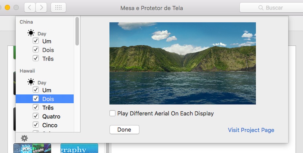Click the gear settings icon below list
The image size is (303, 153).
(x=24, y=138)
